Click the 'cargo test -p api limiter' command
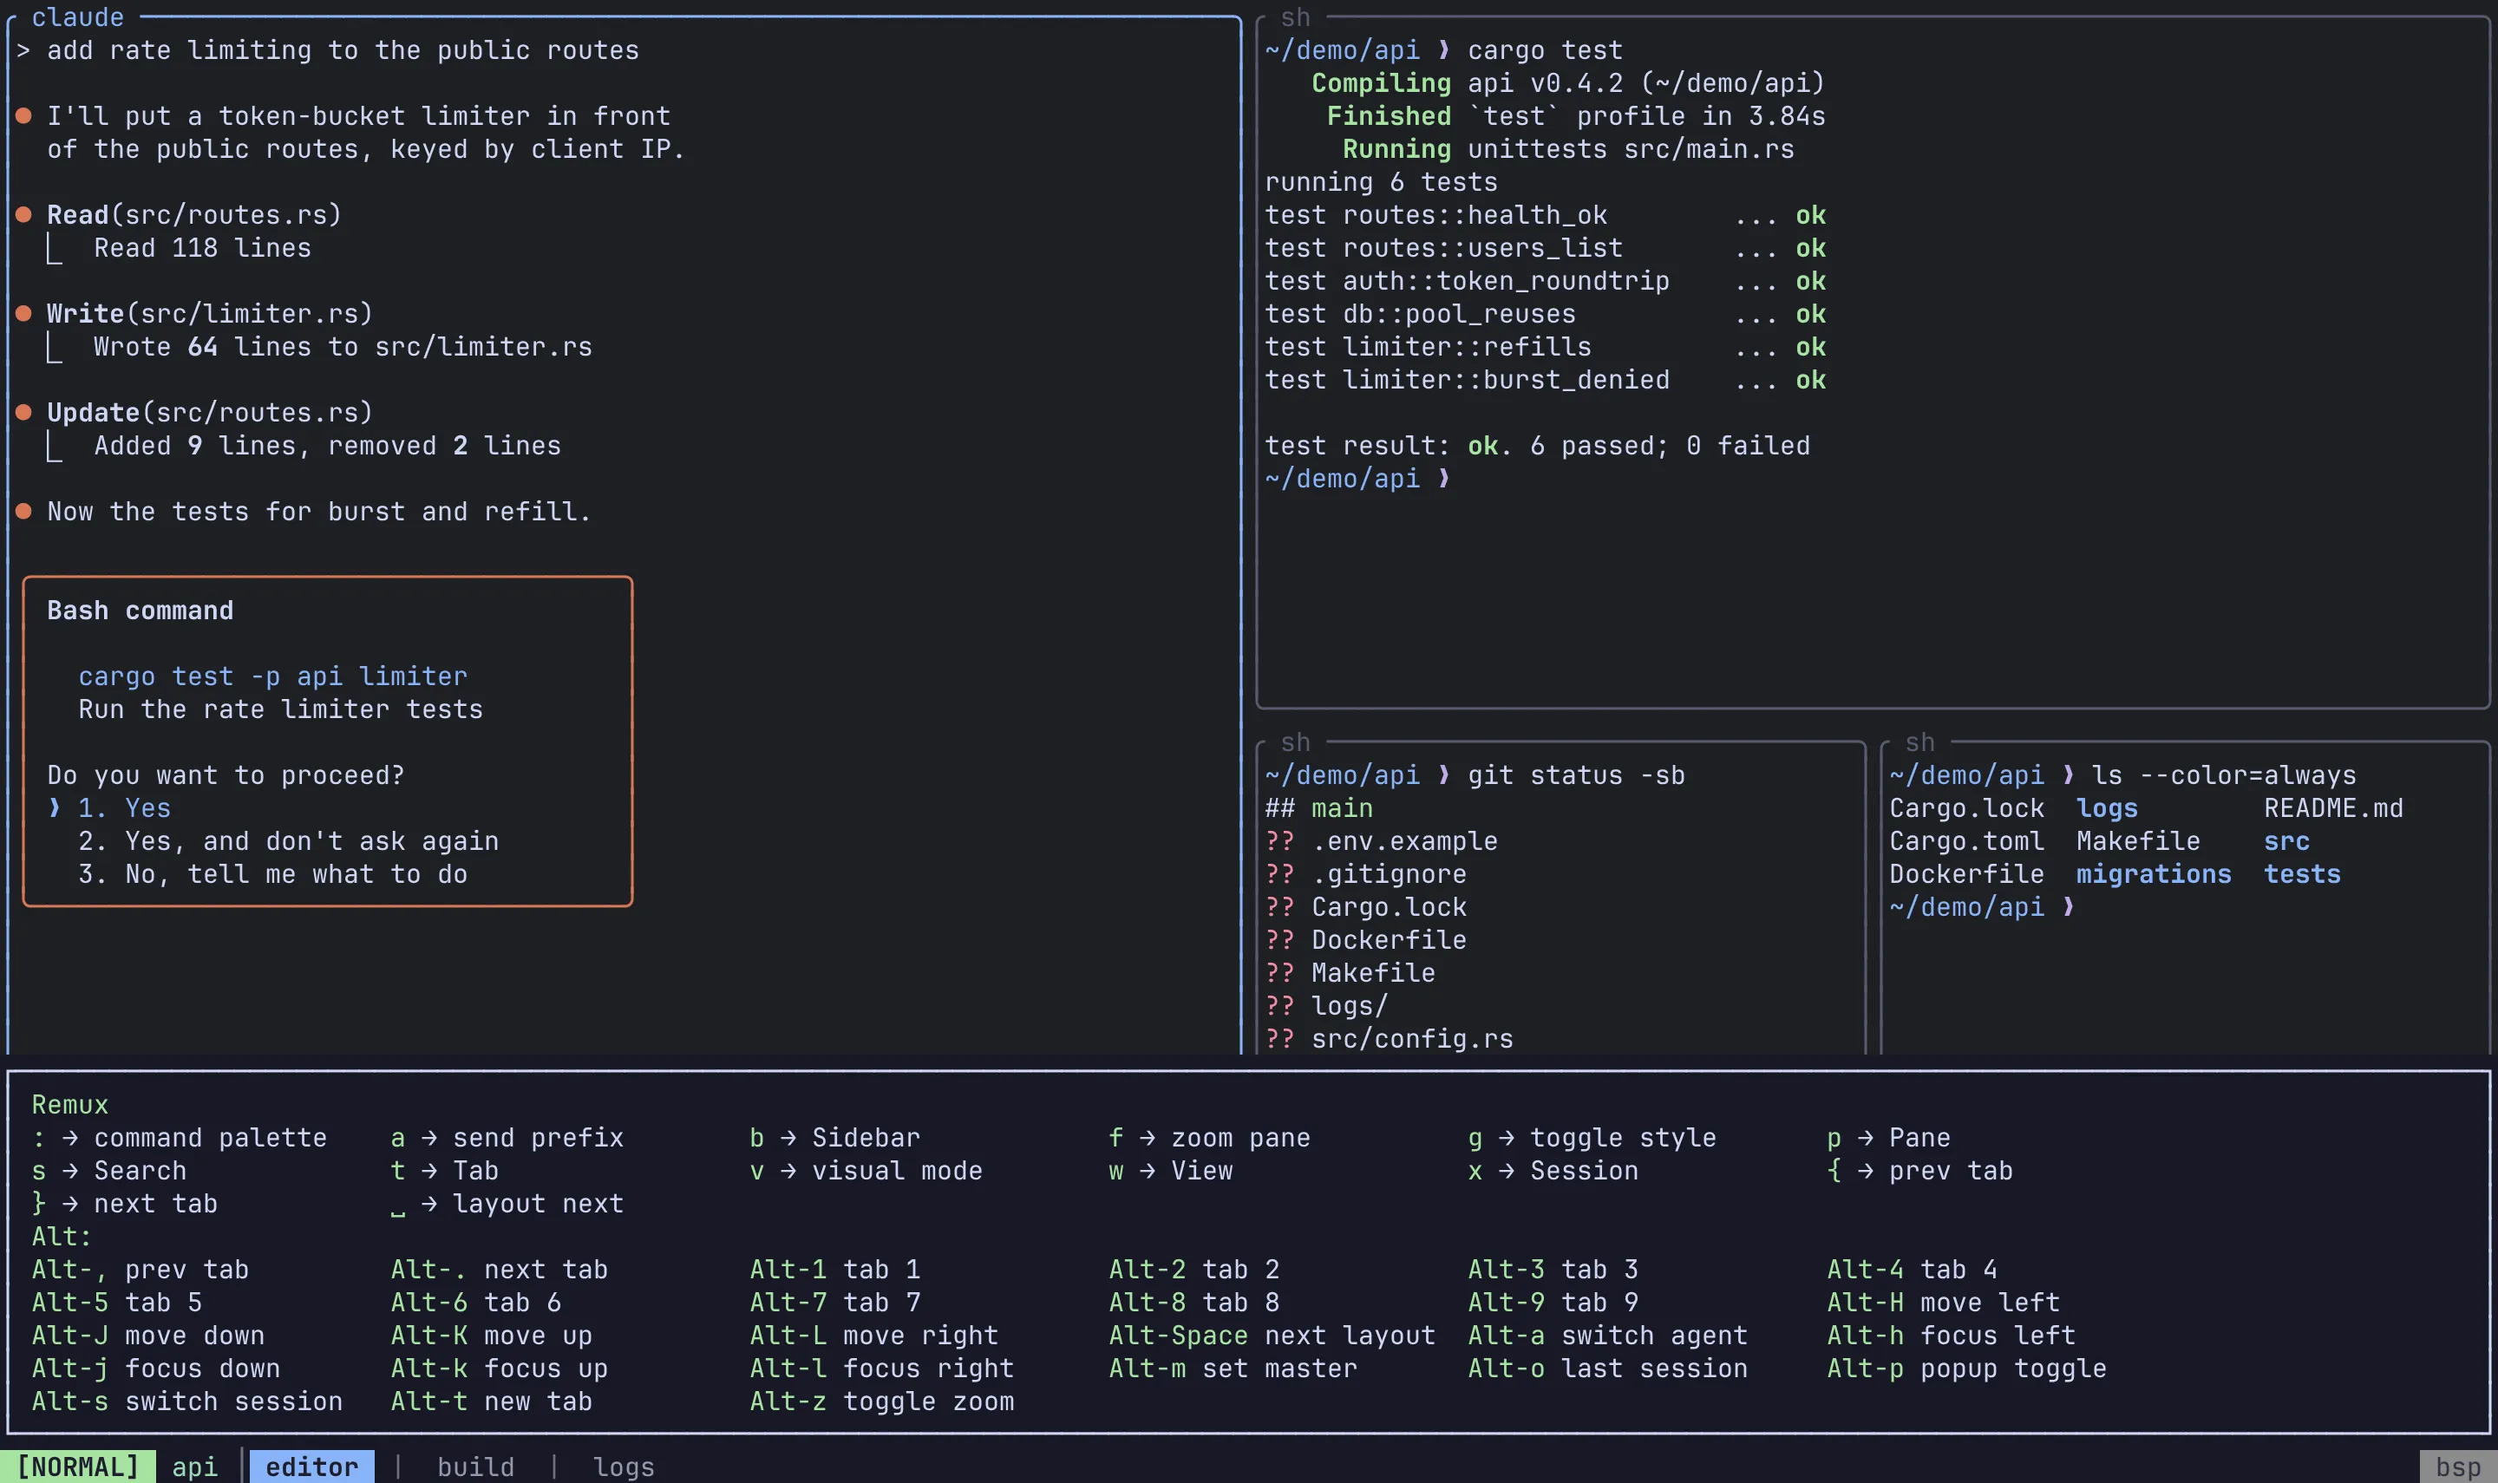The height and width of the screenshot is (1483, 2498). tap(272, 676)
